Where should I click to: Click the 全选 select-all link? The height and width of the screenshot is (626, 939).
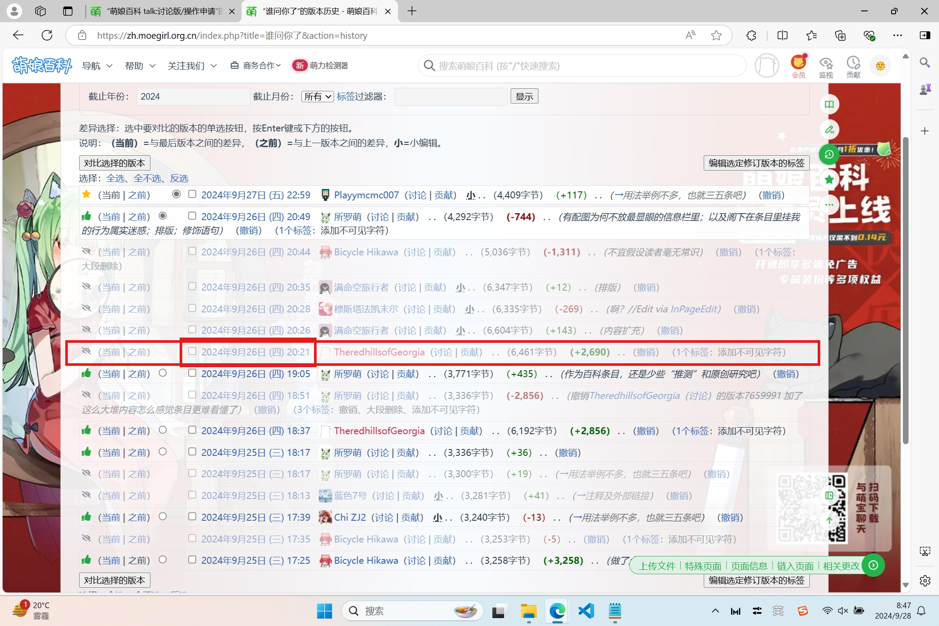(x=115, y=178)
